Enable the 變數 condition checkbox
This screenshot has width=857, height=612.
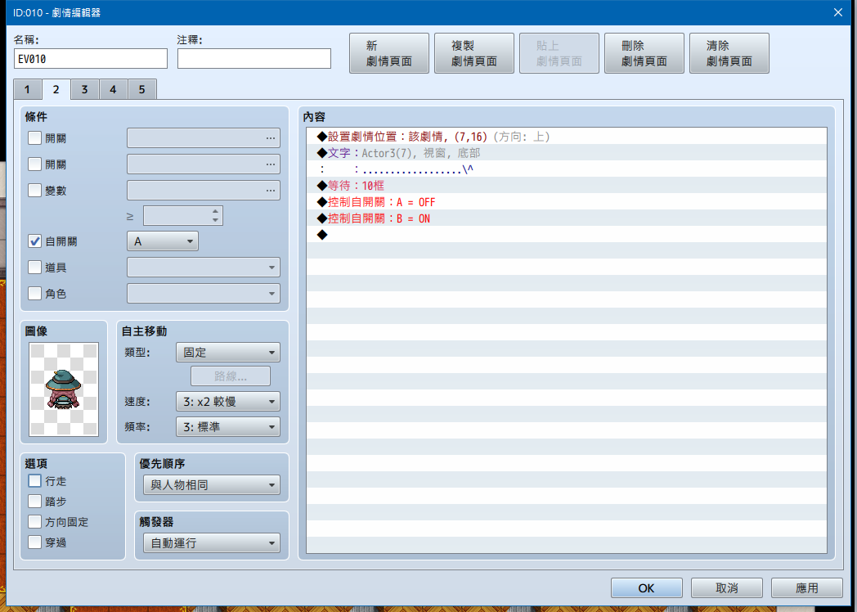coord(34,191)
